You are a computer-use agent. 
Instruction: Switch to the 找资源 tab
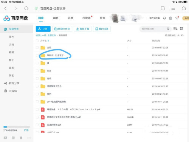87,18
